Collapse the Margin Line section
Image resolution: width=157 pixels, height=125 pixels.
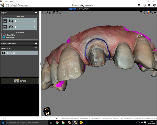[x=36, y=48]
